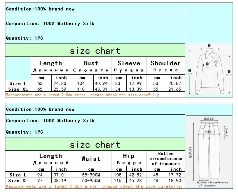The height and width of the screenshot is (192, 238).
Task: Click the shirt measurement diagram image
Action: 209,69
